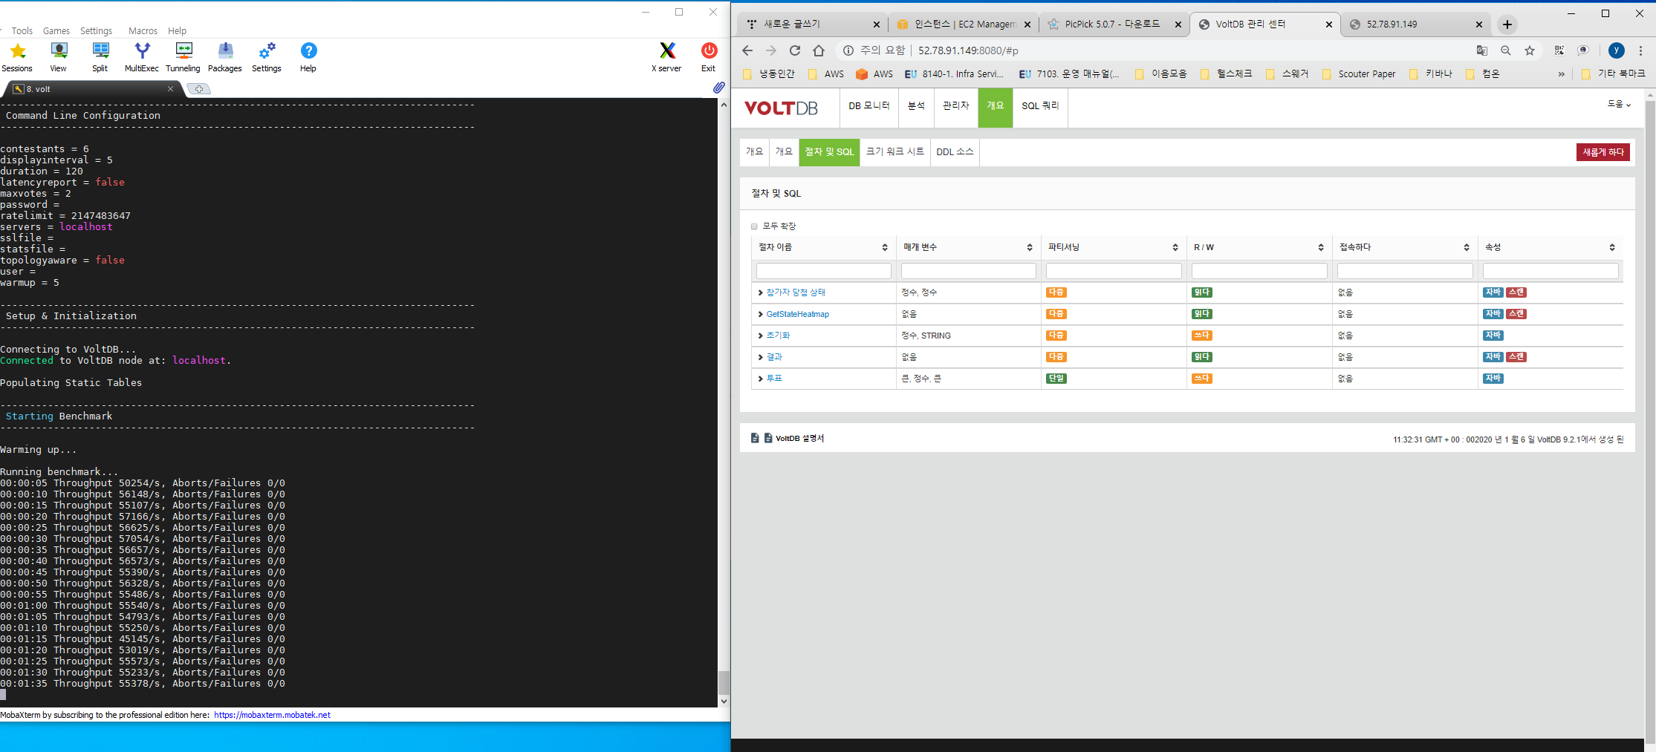Expand the '초기화' procedure row

760,336
